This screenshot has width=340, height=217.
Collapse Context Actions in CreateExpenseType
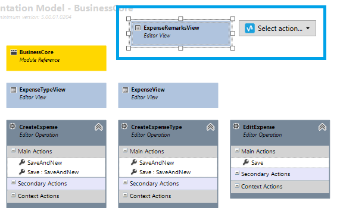(x=125, y=196)
